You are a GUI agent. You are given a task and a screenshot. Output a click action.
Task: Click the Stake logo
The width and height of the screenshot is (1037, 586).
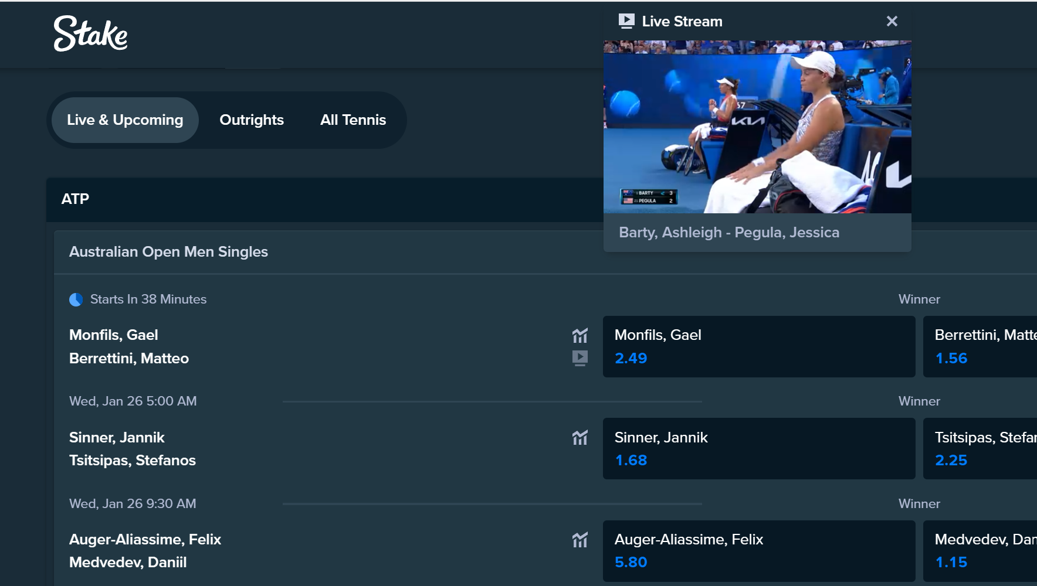point(90,33)
